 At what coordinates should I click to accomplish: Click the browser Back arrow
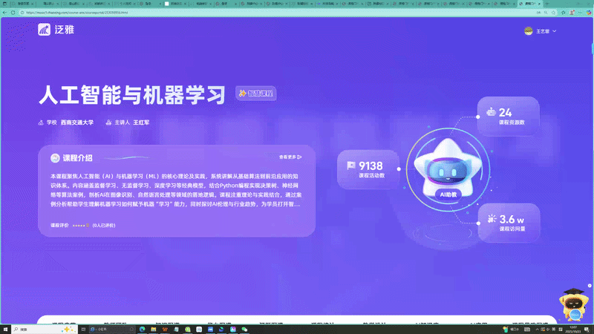4,13
